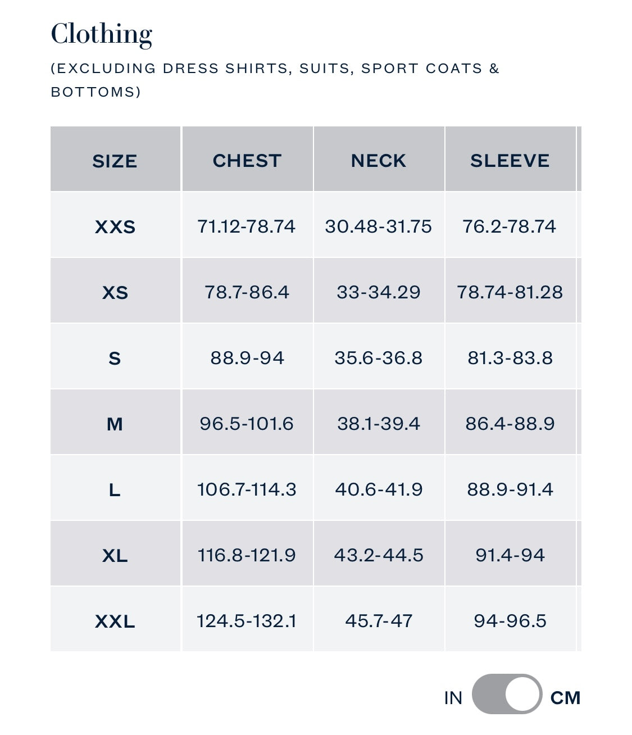Click the L size row label
Screen dimensions: 632x735
[115, 489]
